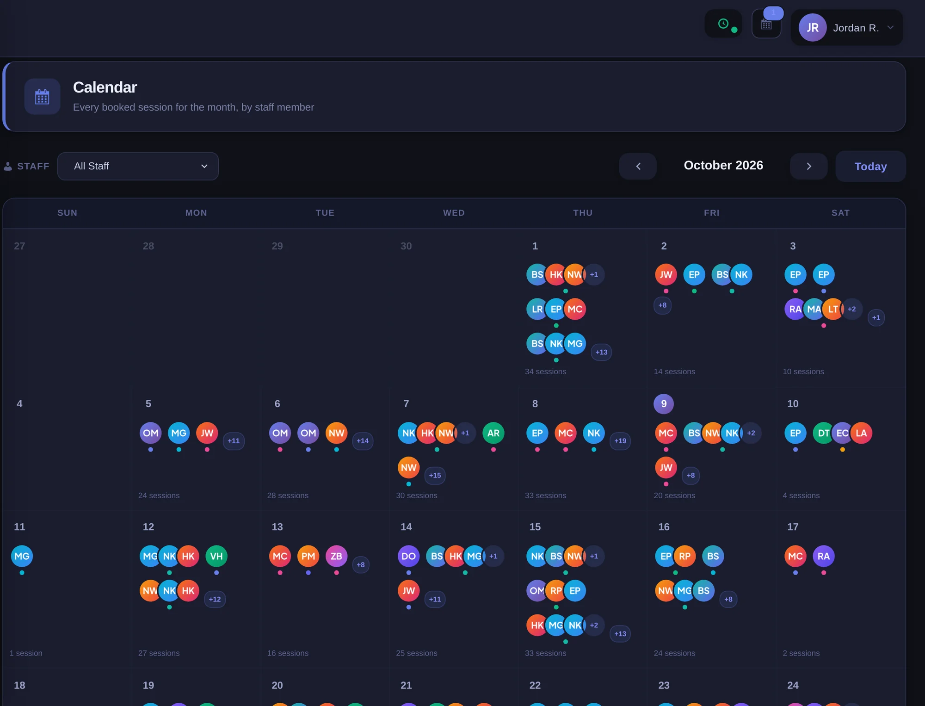Open the clock status icon in header
Screen dimensions: 925x706
[723, 24]
